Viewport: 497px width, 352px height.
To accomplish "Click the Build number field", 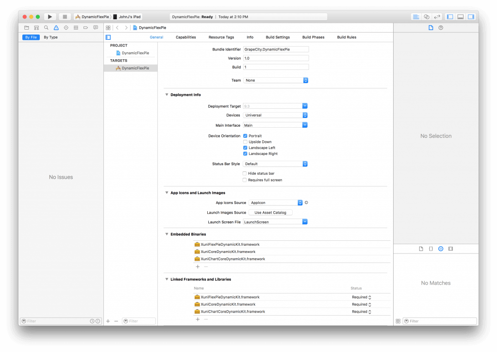I will (x=276, y=67).
